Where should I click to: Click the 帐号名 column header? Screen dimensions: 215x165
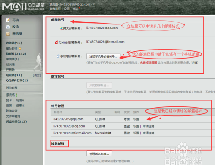(58, 112)
